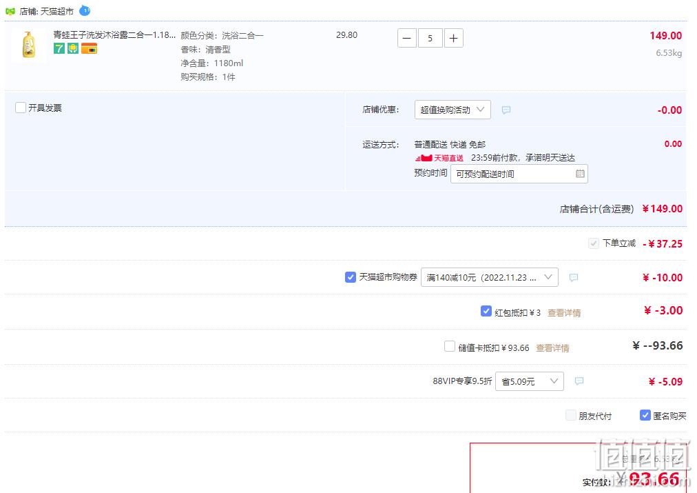The width and height of the screenshot is (697, 493).
Task: Check the 开具发票 invoice checkbox
Action: point(21,108)
